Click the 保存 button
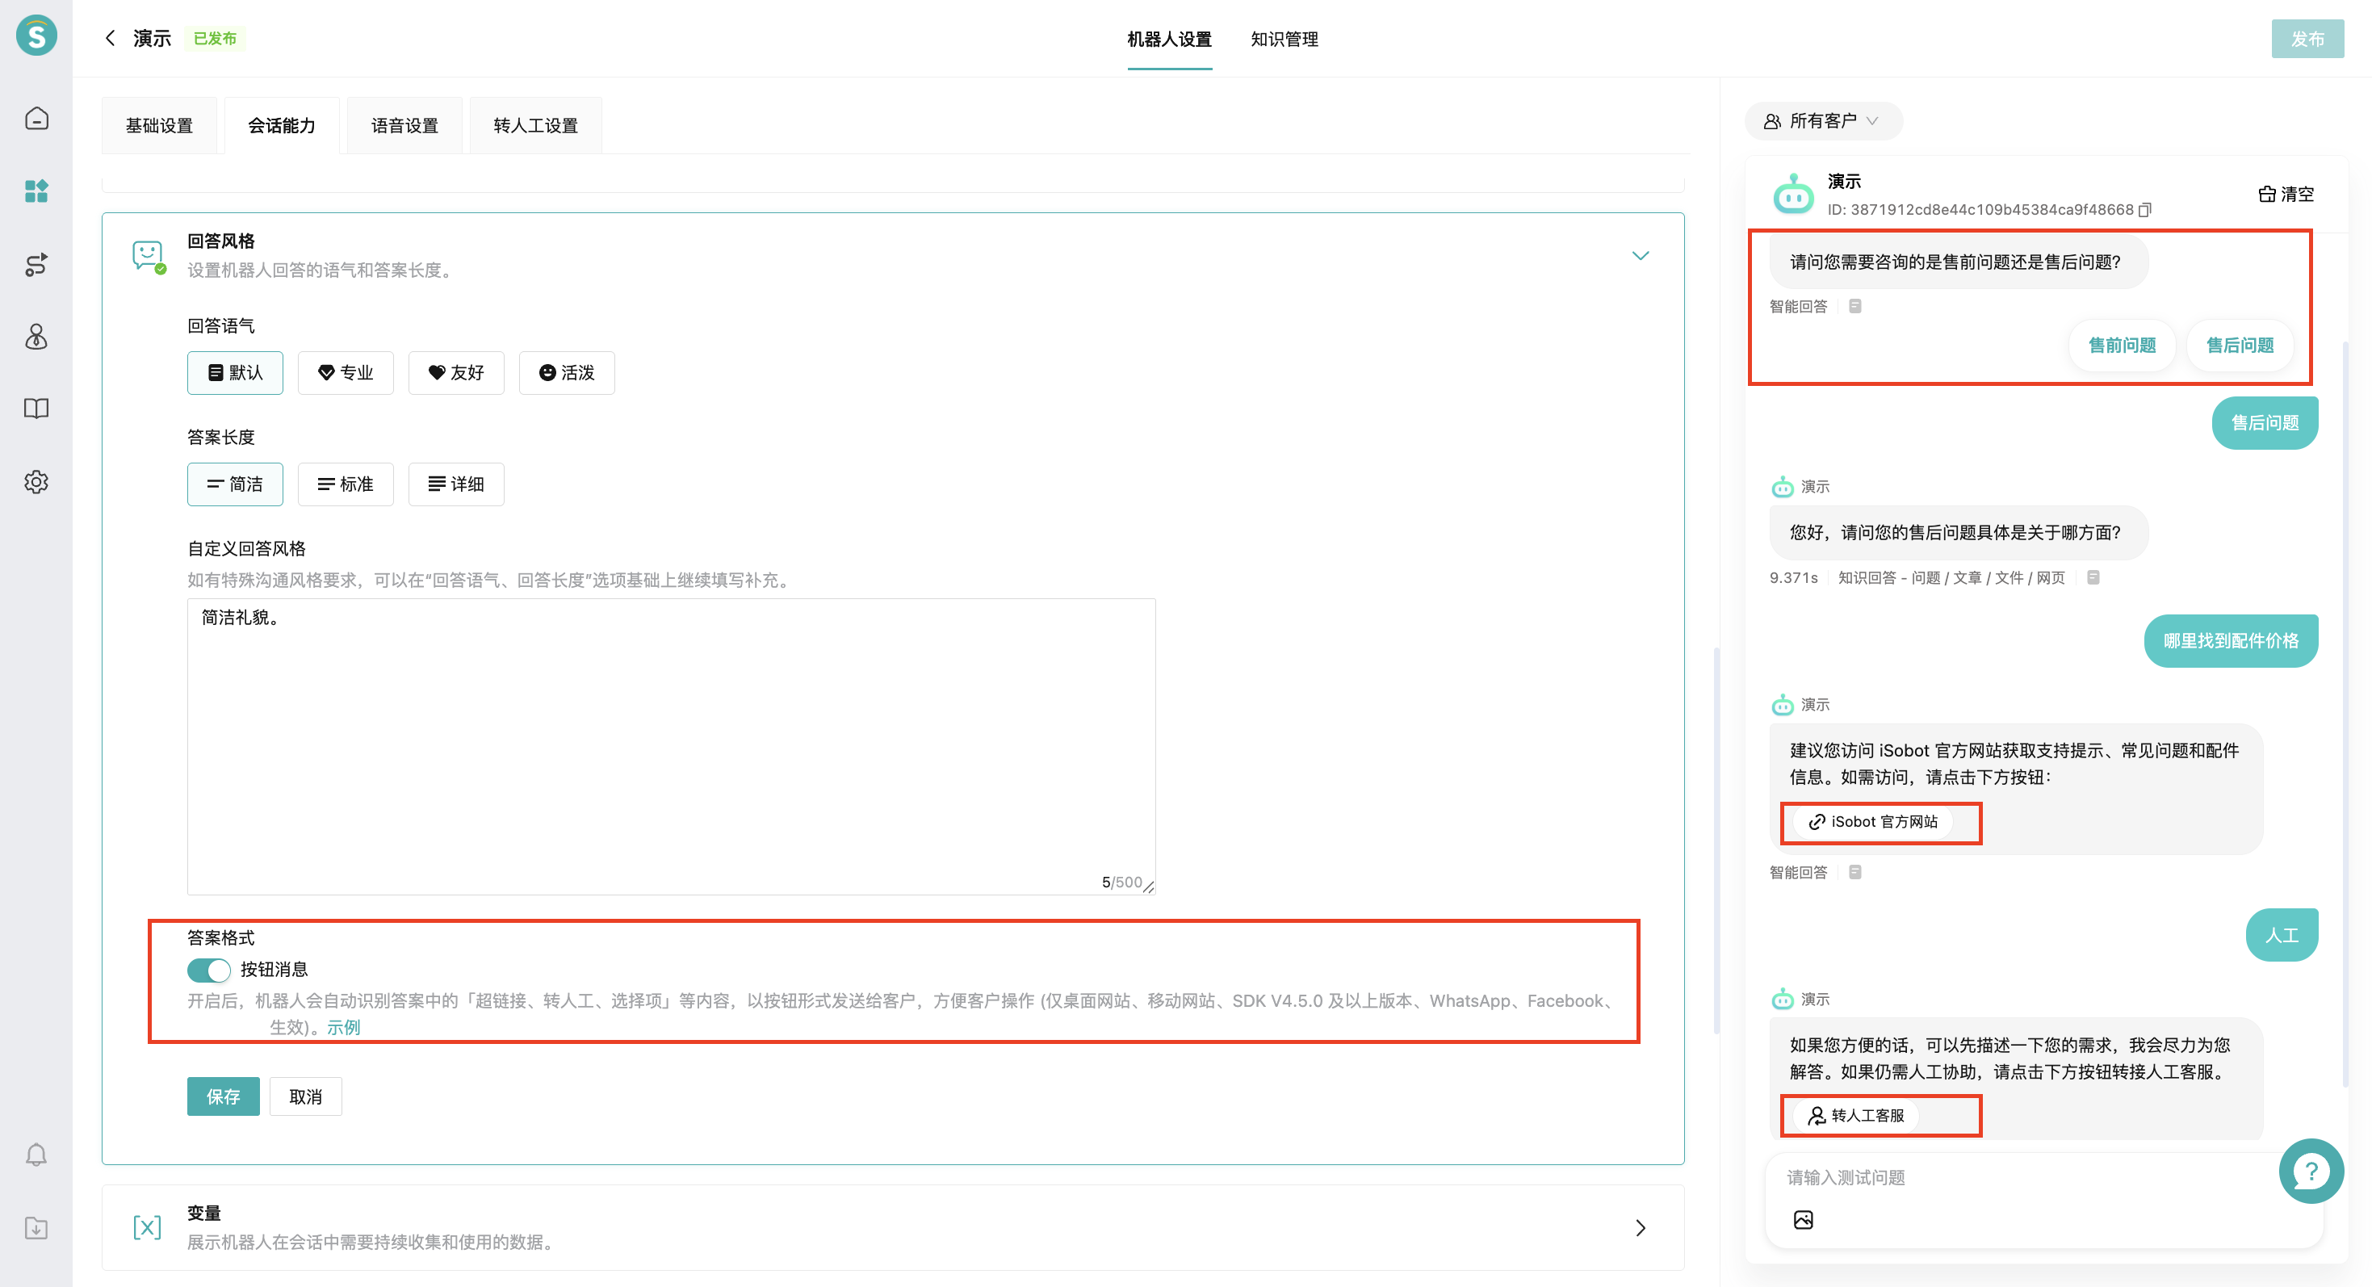The height and width of the screenshot is (1287, 2372). 223,1096
